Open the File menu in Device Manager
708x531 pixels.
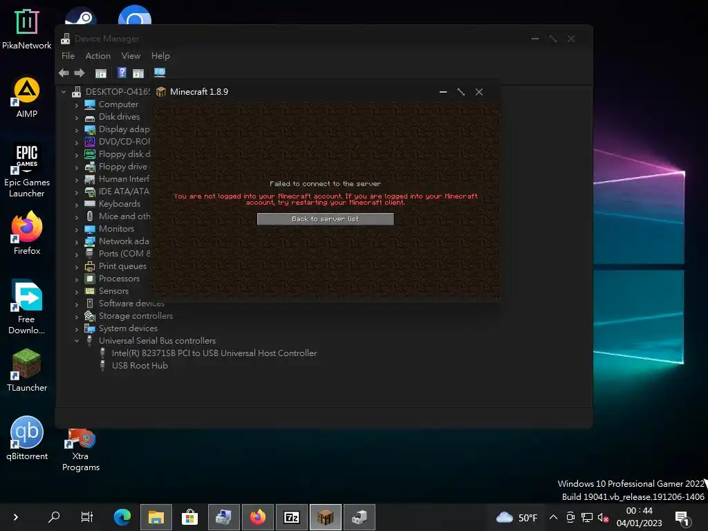point(68,56)
